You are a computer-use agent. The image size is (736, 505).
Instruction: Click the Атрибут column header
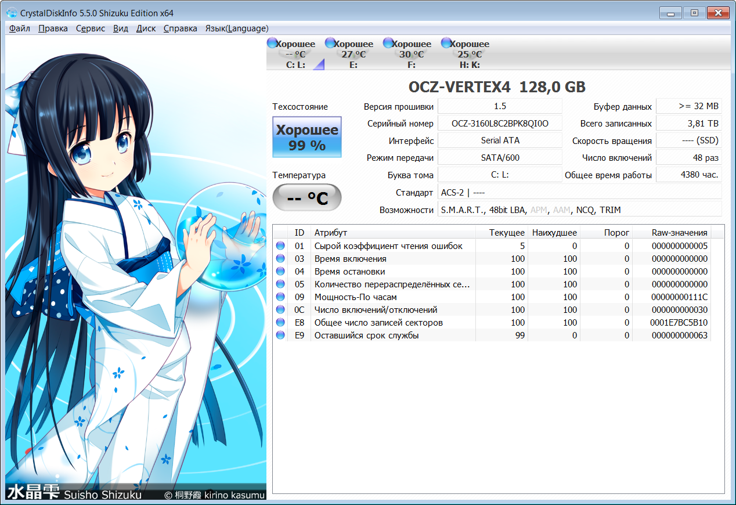tap(392, 232)
